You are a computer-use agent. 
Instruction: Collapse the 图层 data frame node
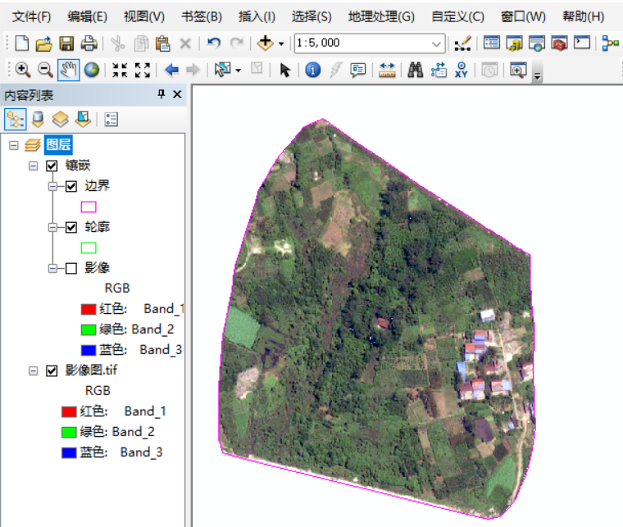(x=13, y=145)
